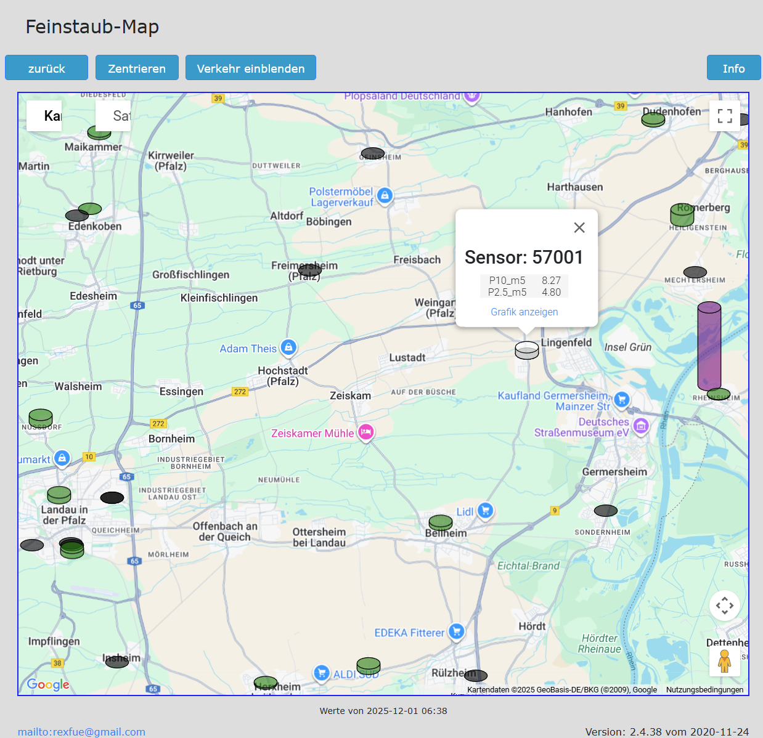Image resolution: width=763 pixels, height=738 pixels.
Task: Click the mailto rexfue email link
Action: pos(81,731)
